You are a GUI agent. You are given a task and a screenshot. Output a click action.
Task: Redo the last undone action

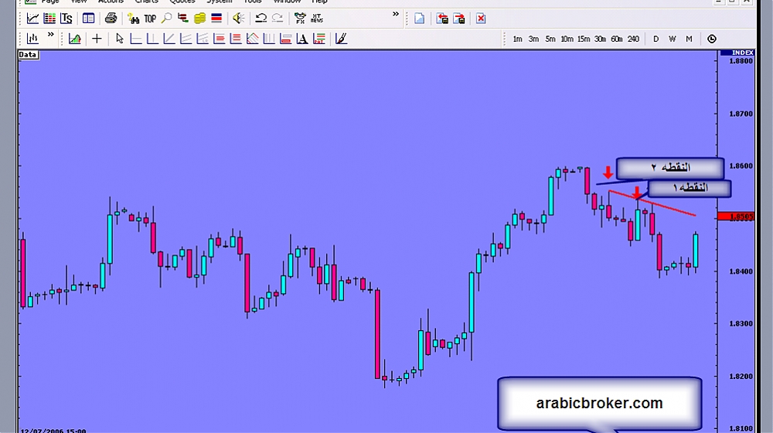[278, 19]
